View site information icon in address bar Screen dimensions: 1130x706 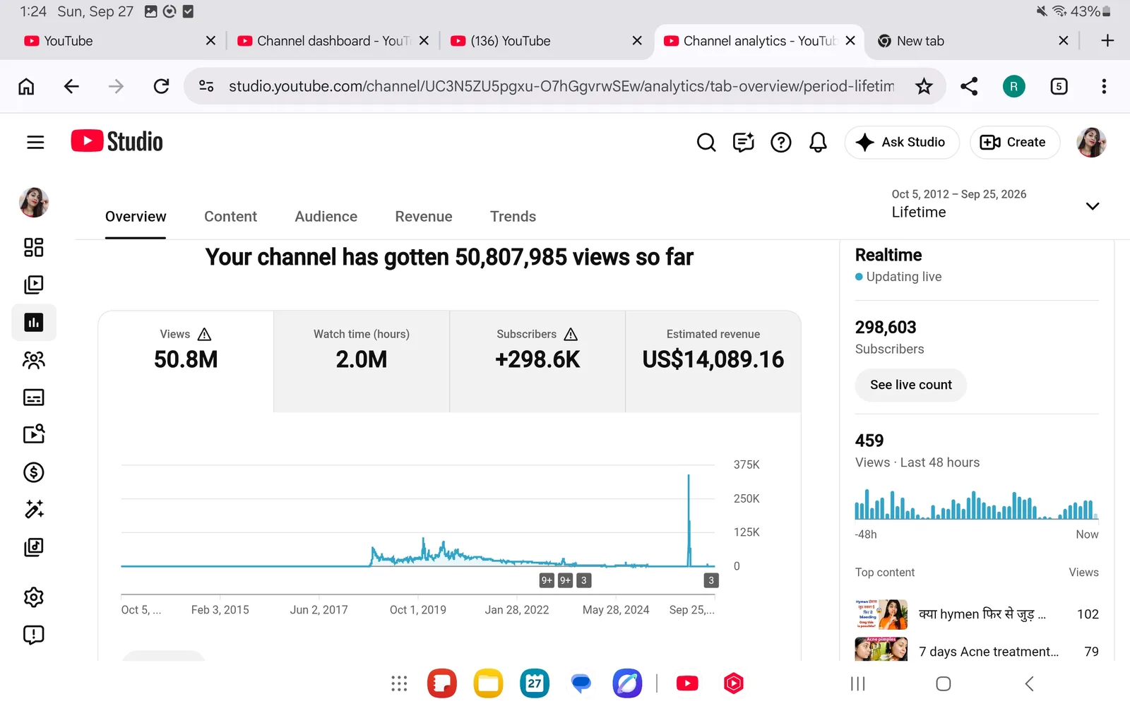click(206, 86)
